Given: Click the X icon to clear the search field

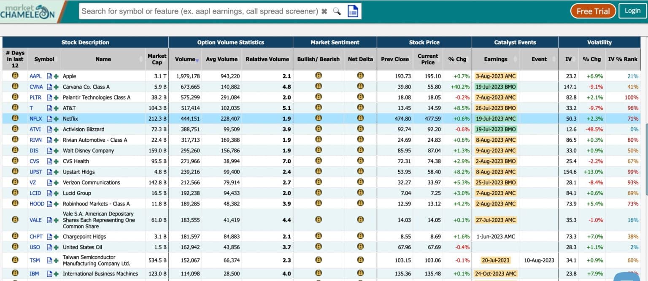Looking at the screenshot, I should pyautogui.click(x=324, y=11).
